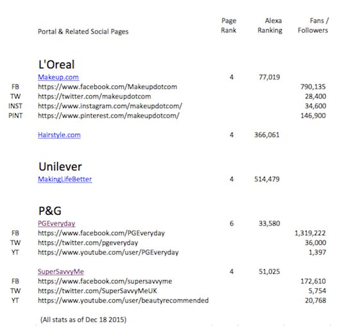Click the supersavvyme Facebook URL
353x326 pixels.
[x=105, y=281]
